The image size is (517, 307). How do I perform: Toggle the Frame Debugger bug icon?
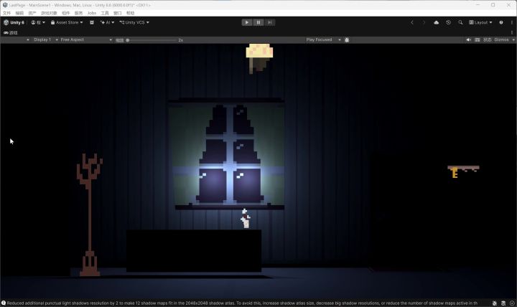347,40
